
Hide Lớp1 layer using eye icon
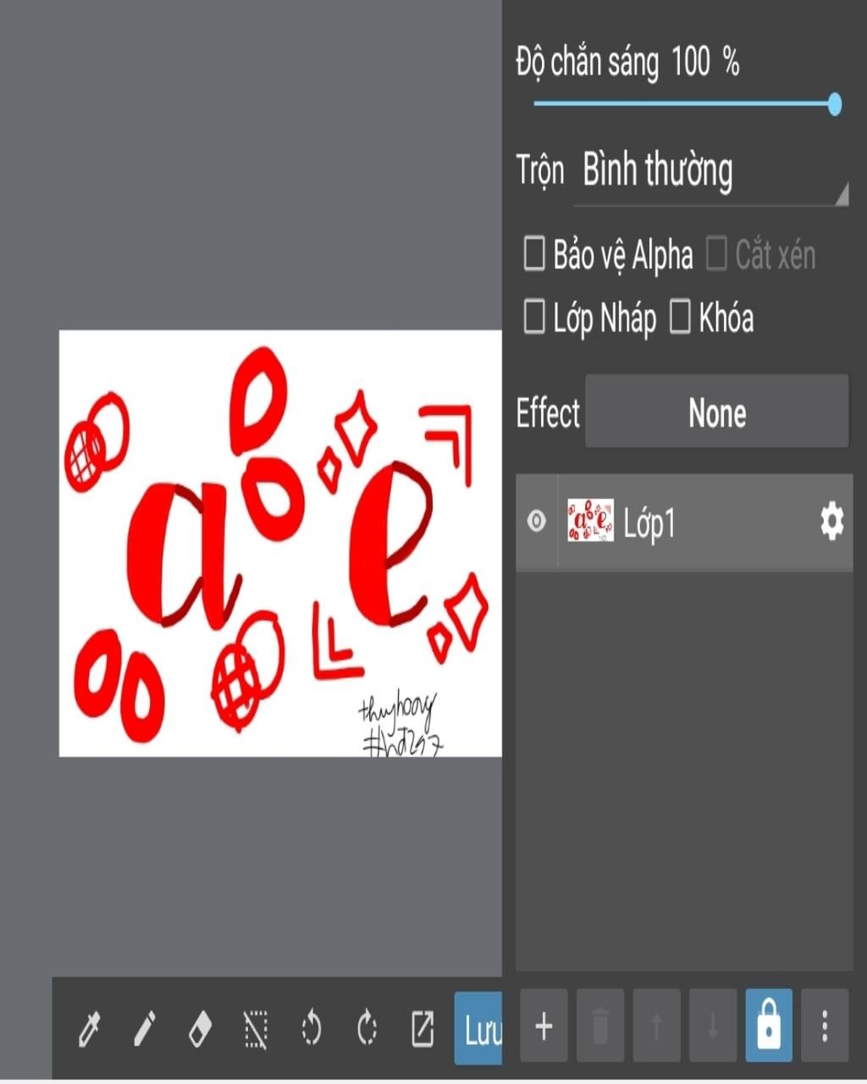[537, 522]
